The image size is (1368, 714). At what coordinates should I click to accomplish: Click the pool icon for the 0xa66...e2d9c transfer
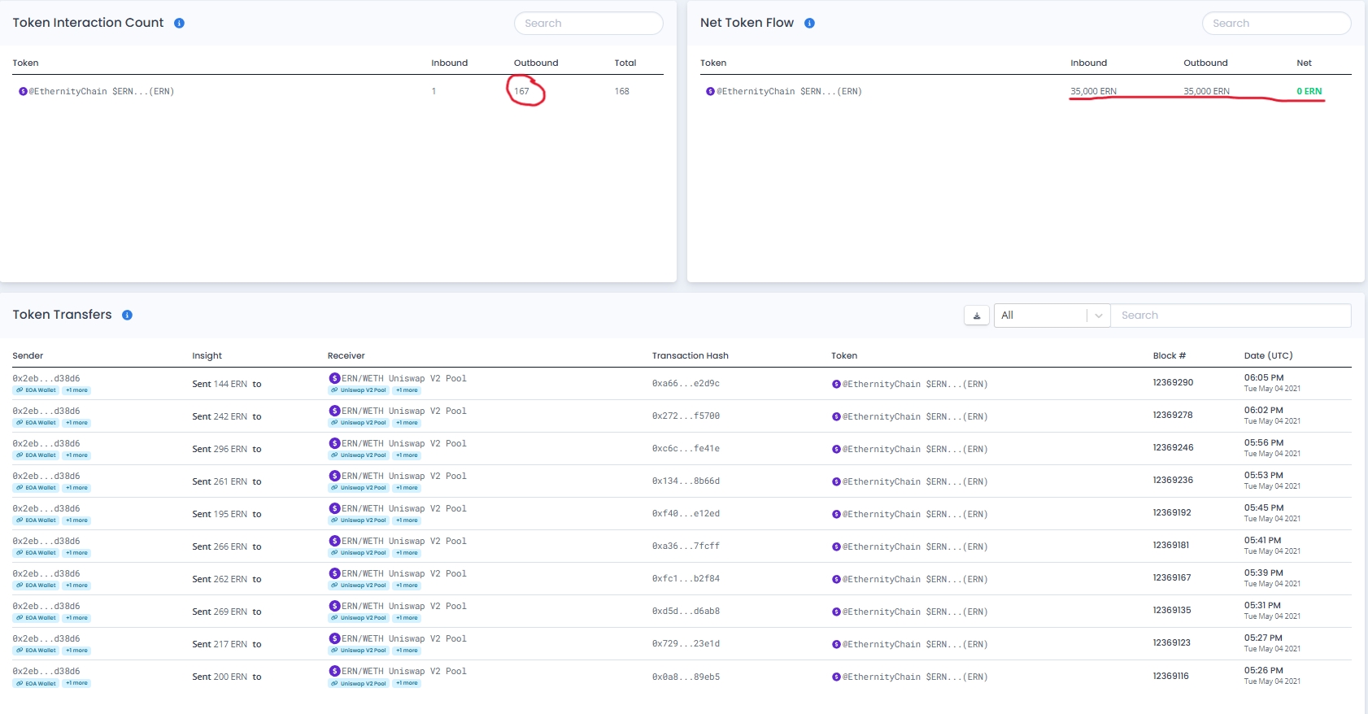(334, 378)
